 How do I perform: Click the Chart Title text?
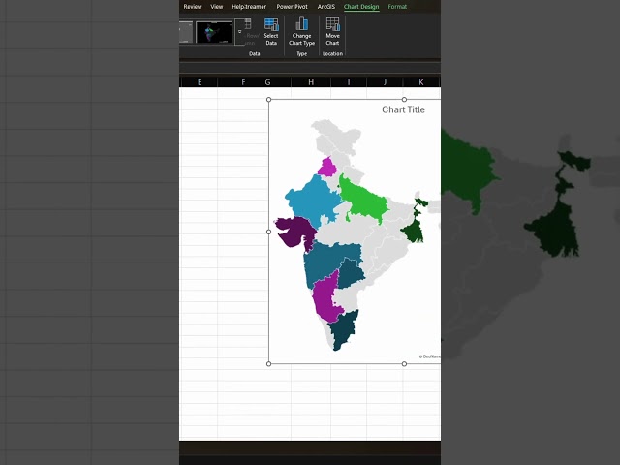pyautogui.click(x=403, y=109)
